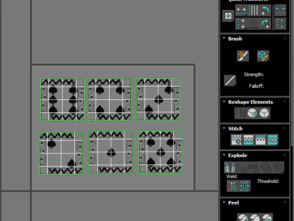Rotate selection clockwise 90 degrees

(x=265, y=24)
